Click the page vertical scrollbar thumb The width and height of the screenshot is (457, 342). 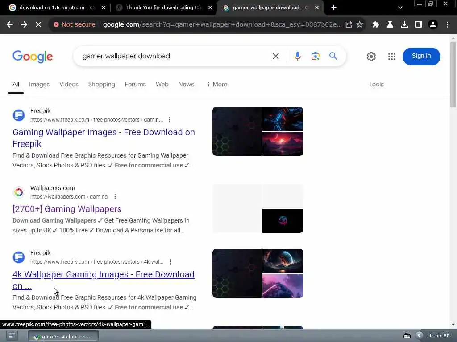(x=453, y=74)
